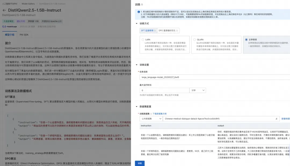The width and height of the screenshot is (290, 166).
Task: Click the blue 训练 submit button
Action: (x=140, y=163)
